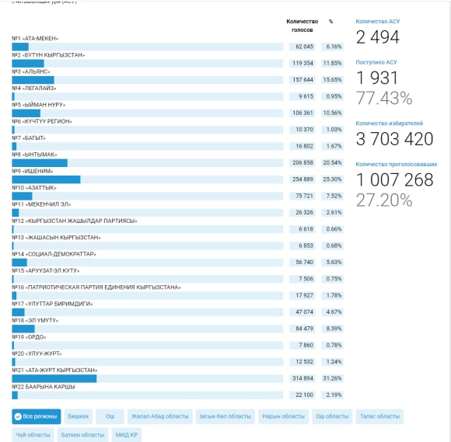Show МИД КР results
Image resolution: width=451 pixels, height=442 pixels.
[x=127, y=435]
